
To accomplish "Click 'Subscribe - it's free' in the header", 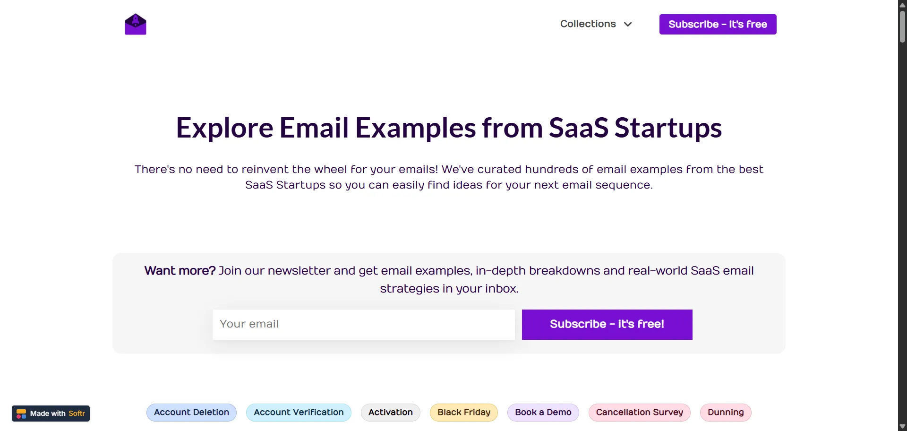I will pos(718,24).
